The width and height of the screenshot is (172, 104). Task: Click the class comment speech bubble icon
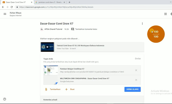coord(73,29)
